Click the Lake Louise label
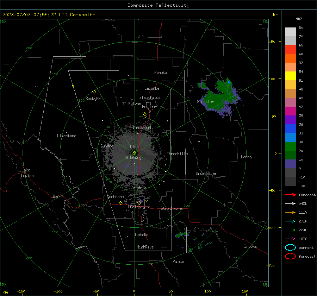The image size is (317, 296). (27, 173)
